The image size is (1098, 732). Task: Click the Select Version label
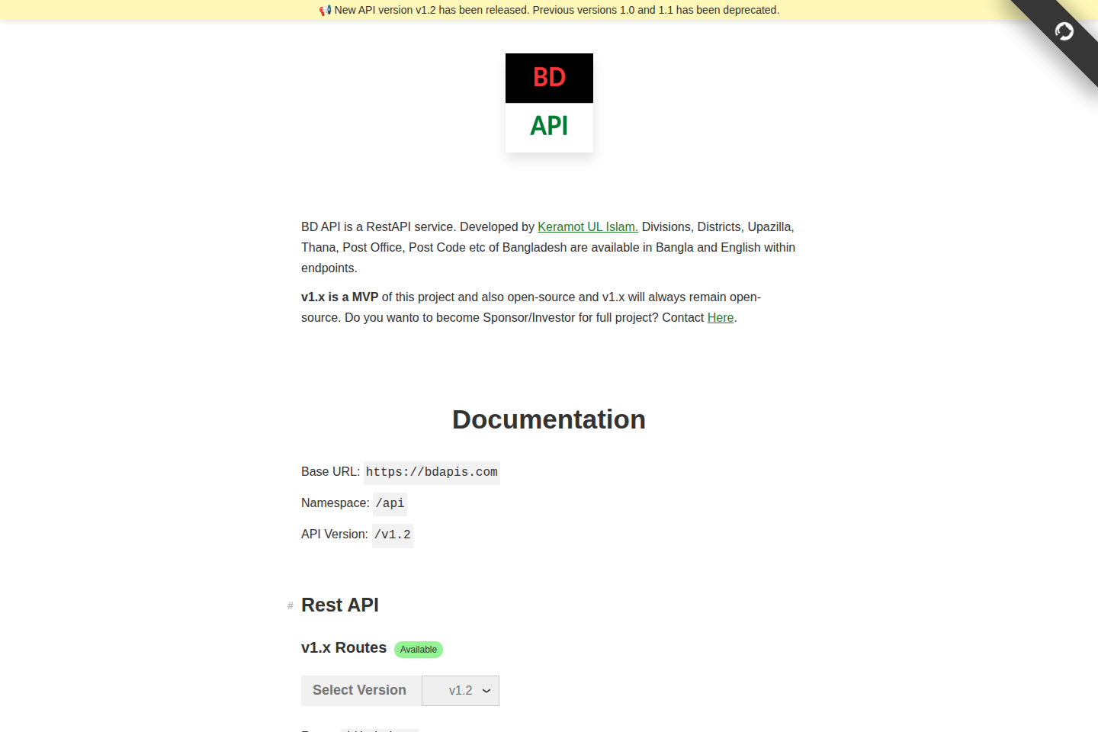click(360, 690)
